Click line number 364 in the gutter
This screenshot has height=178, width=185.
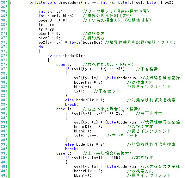pyautogui.click(x=4, y=3)
